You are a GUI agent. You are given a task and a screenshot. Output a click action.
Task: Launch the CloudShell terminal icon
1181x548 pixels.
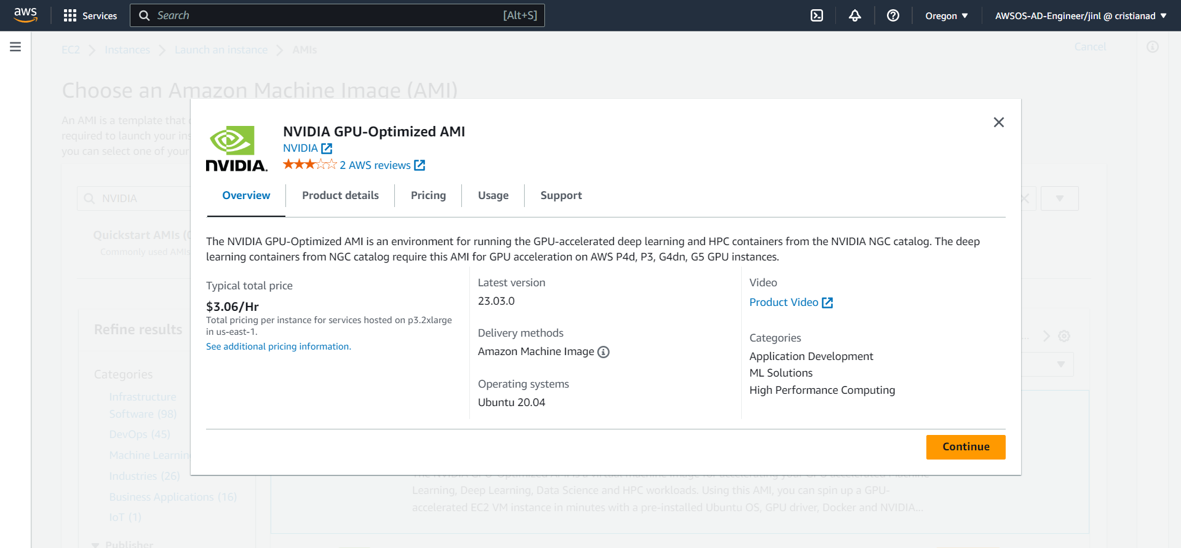click(817, 15)
